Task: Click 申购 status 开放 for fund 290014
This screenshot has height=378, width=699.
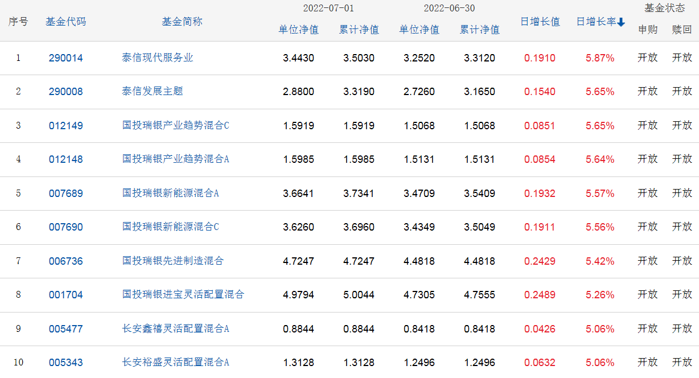Action: [x=648, y=57]
